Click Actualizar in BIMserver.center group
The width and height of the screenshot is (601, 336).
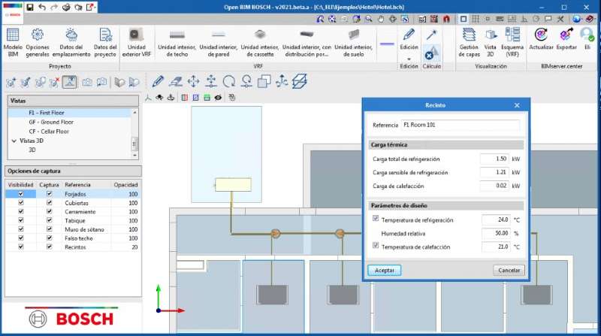point(541,39)
